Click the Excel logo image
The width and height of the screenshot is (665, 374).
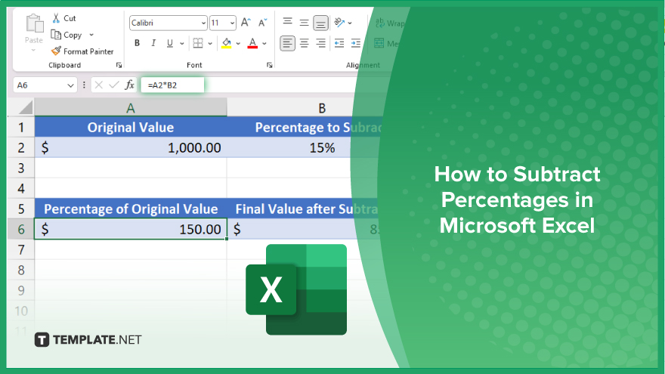tap(296, 289)
